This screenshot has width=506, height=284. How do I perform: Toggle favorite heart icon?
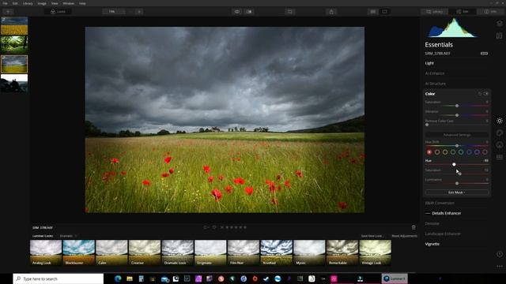tap(214, 227)
